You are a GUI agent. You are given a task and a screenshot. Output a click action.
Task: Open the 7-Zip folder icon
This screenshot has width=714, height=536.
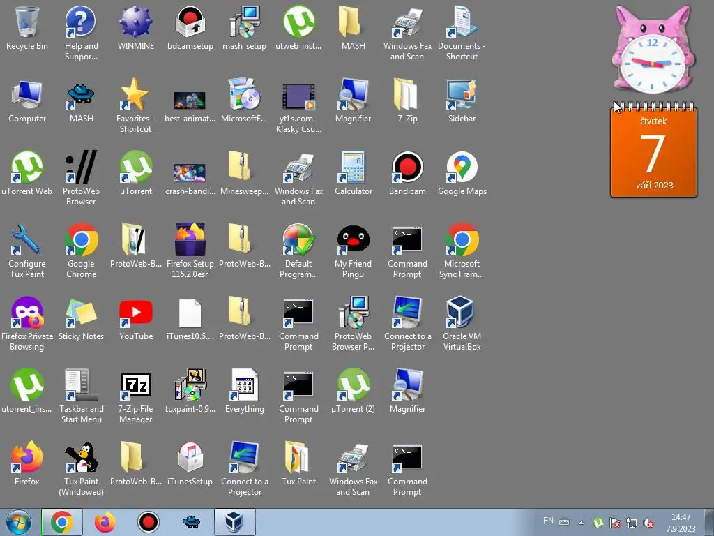[407, 101]
